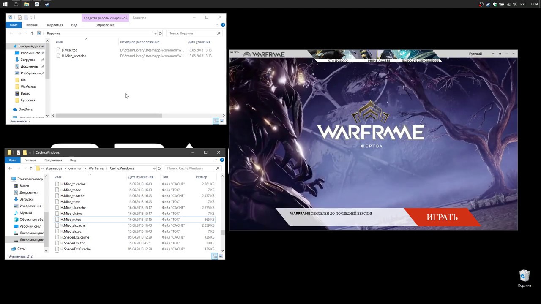Open Управление tab in Корзина window
541x304 pixels.
click(x=105, y=25)
